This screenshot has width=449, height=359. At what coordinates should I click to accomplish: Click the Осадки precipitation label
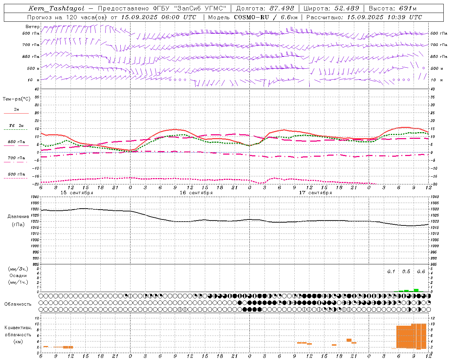(18, 276)
